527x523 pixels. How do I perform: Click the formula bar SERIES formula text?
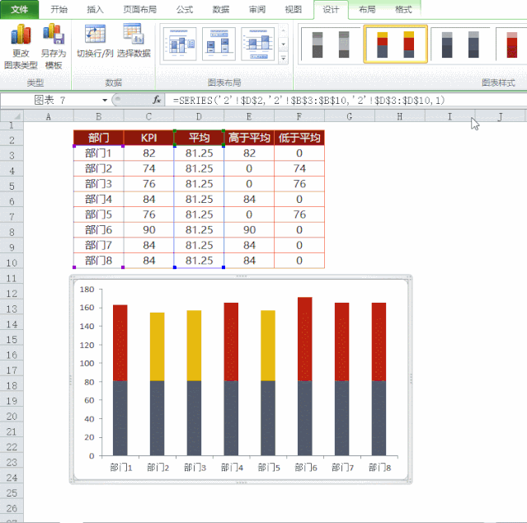pos(309,100)
